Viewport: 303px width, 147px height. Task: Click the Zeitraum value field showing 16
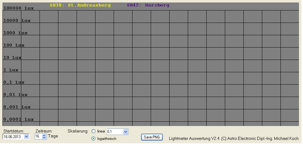(38, 136)
